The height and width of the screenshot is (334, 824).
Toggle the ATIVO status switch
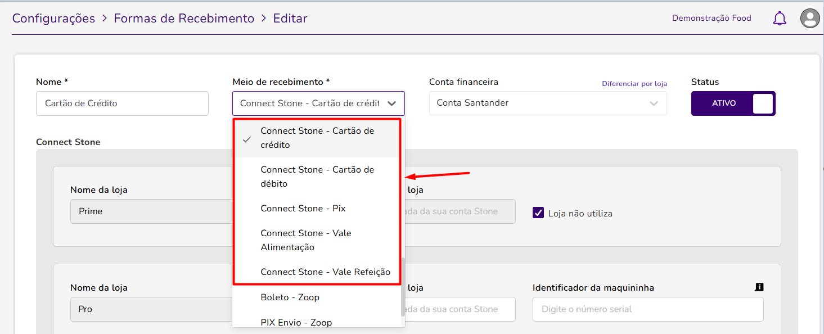(x=733, y=103)
